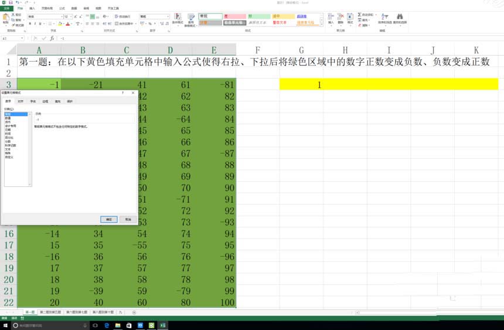Click the Save icon in quick access toolbar
Viewport: 504px width, 330px height.
(x=11, y=2)
